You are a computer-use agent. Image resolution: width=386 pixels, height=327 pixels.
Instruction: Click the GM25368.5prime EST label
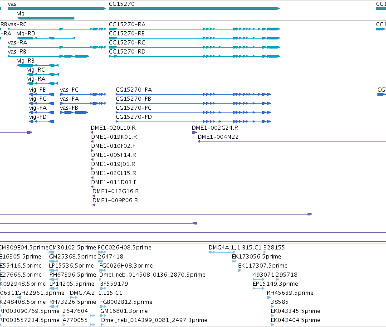click(x=73, y=257)
